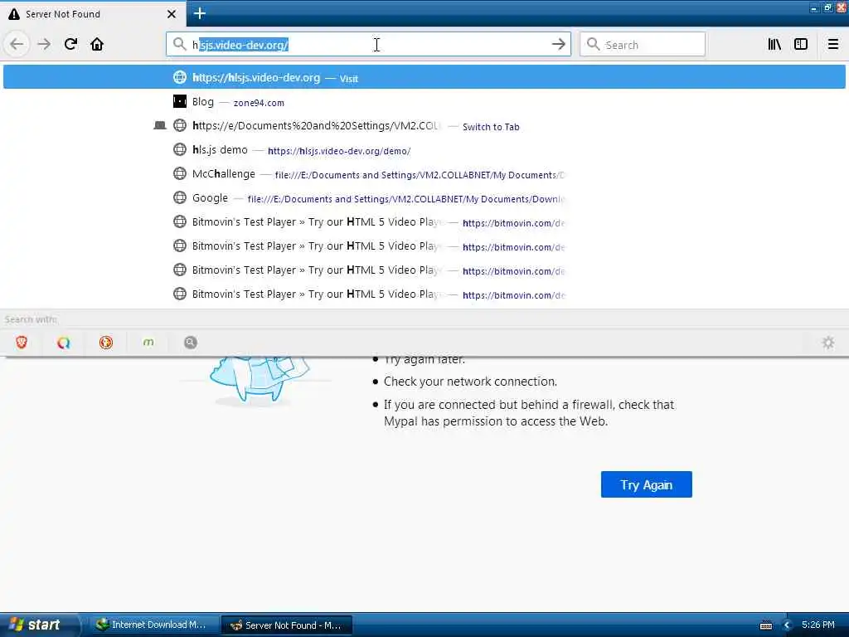Select the hls.js demo suggestion
This screenshot has height=637, width=849.
click(x=424, y=150)
